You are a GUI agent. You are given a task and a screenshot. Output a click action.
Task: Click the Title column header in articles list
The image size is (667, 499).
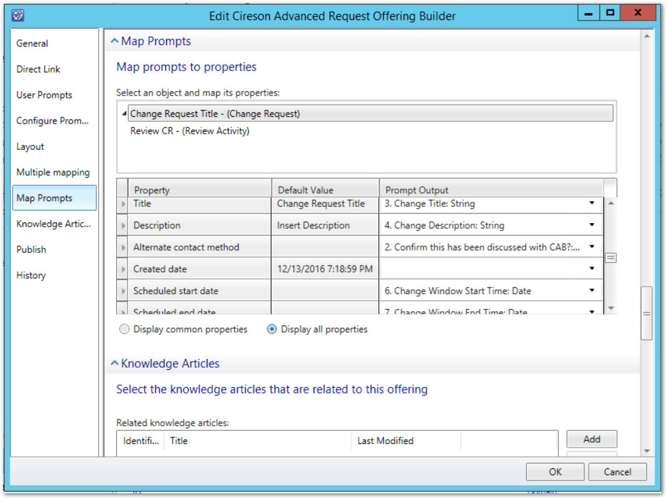click(x=257, y=441)
